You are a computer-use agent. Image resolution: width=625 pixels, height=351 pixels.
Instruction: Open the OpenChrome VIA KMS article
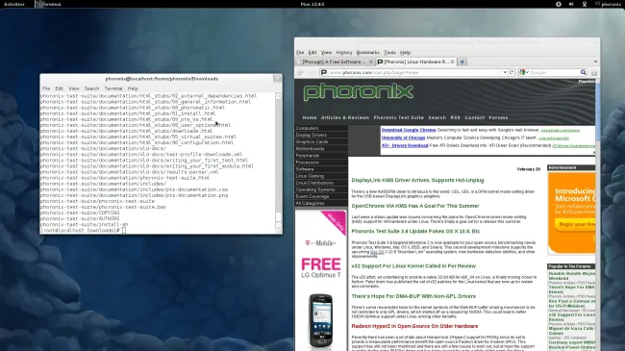[415, 206]
